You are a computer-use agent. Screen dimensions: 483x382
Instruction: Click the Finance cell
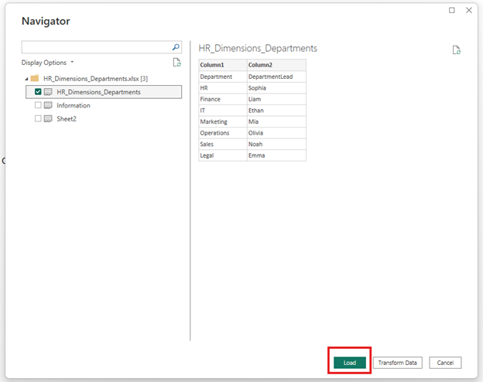[223, 99]
